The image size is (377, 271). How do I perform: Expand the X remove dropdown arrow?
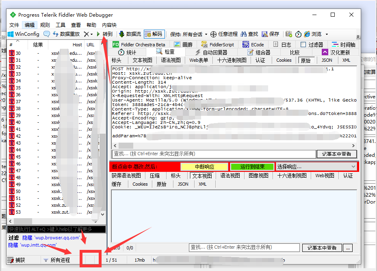tap(91, 35)
